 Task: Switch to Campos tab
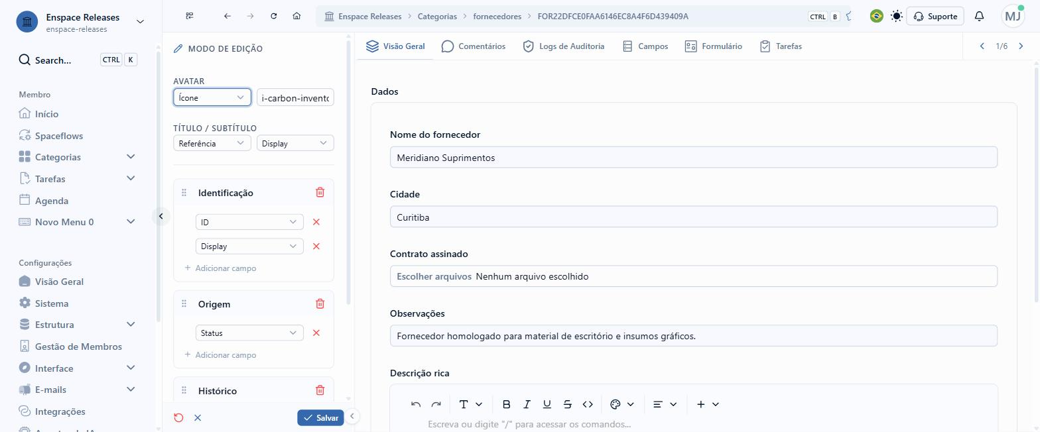pyautogui.click(x=645, y=46)
